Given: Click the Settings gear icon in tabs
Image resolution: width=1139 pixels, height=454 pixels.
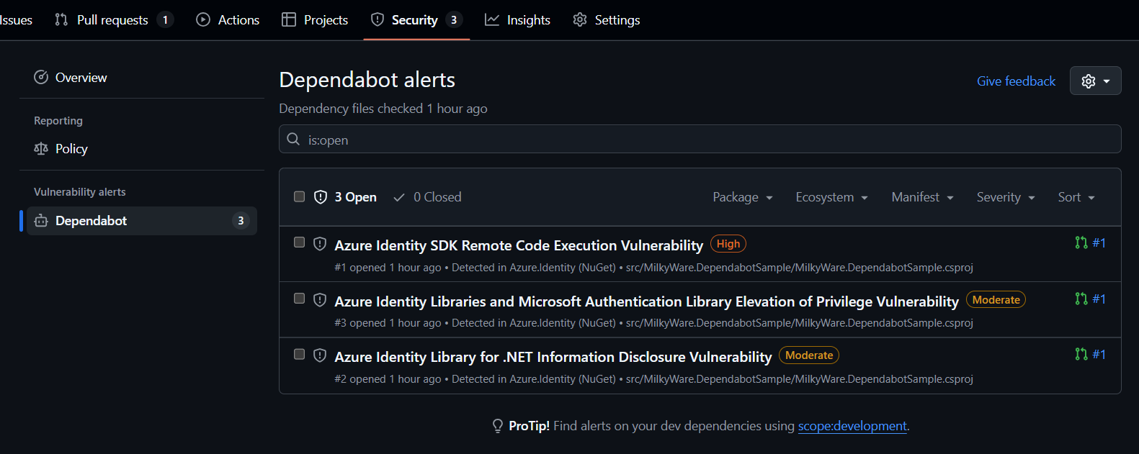Looking at the screenshot, I should pyautogui.click(x=580, y=19).
